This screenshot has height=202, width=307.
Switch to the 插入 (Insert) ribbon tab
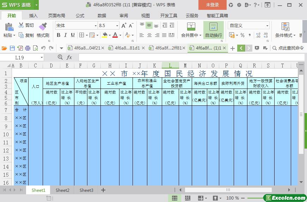(33, 16)
